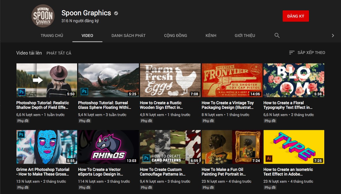Open the isometric TYPE yellow thumbnail
Viewport: 341px width, 194px height.
pos(294,147)
